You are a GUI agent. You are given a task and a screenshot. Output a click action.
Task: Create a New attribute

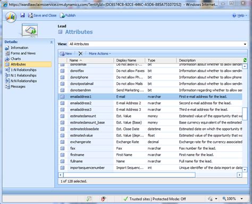pos(66,53)
